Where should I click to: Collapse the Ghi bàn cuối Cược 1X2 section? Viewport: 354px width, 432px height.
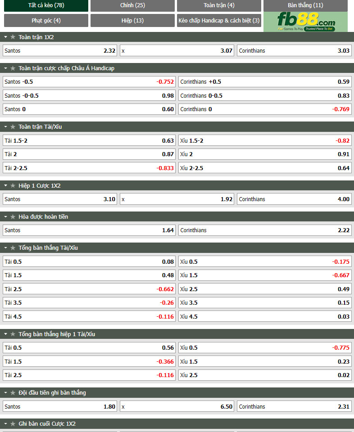pos(5,423)
